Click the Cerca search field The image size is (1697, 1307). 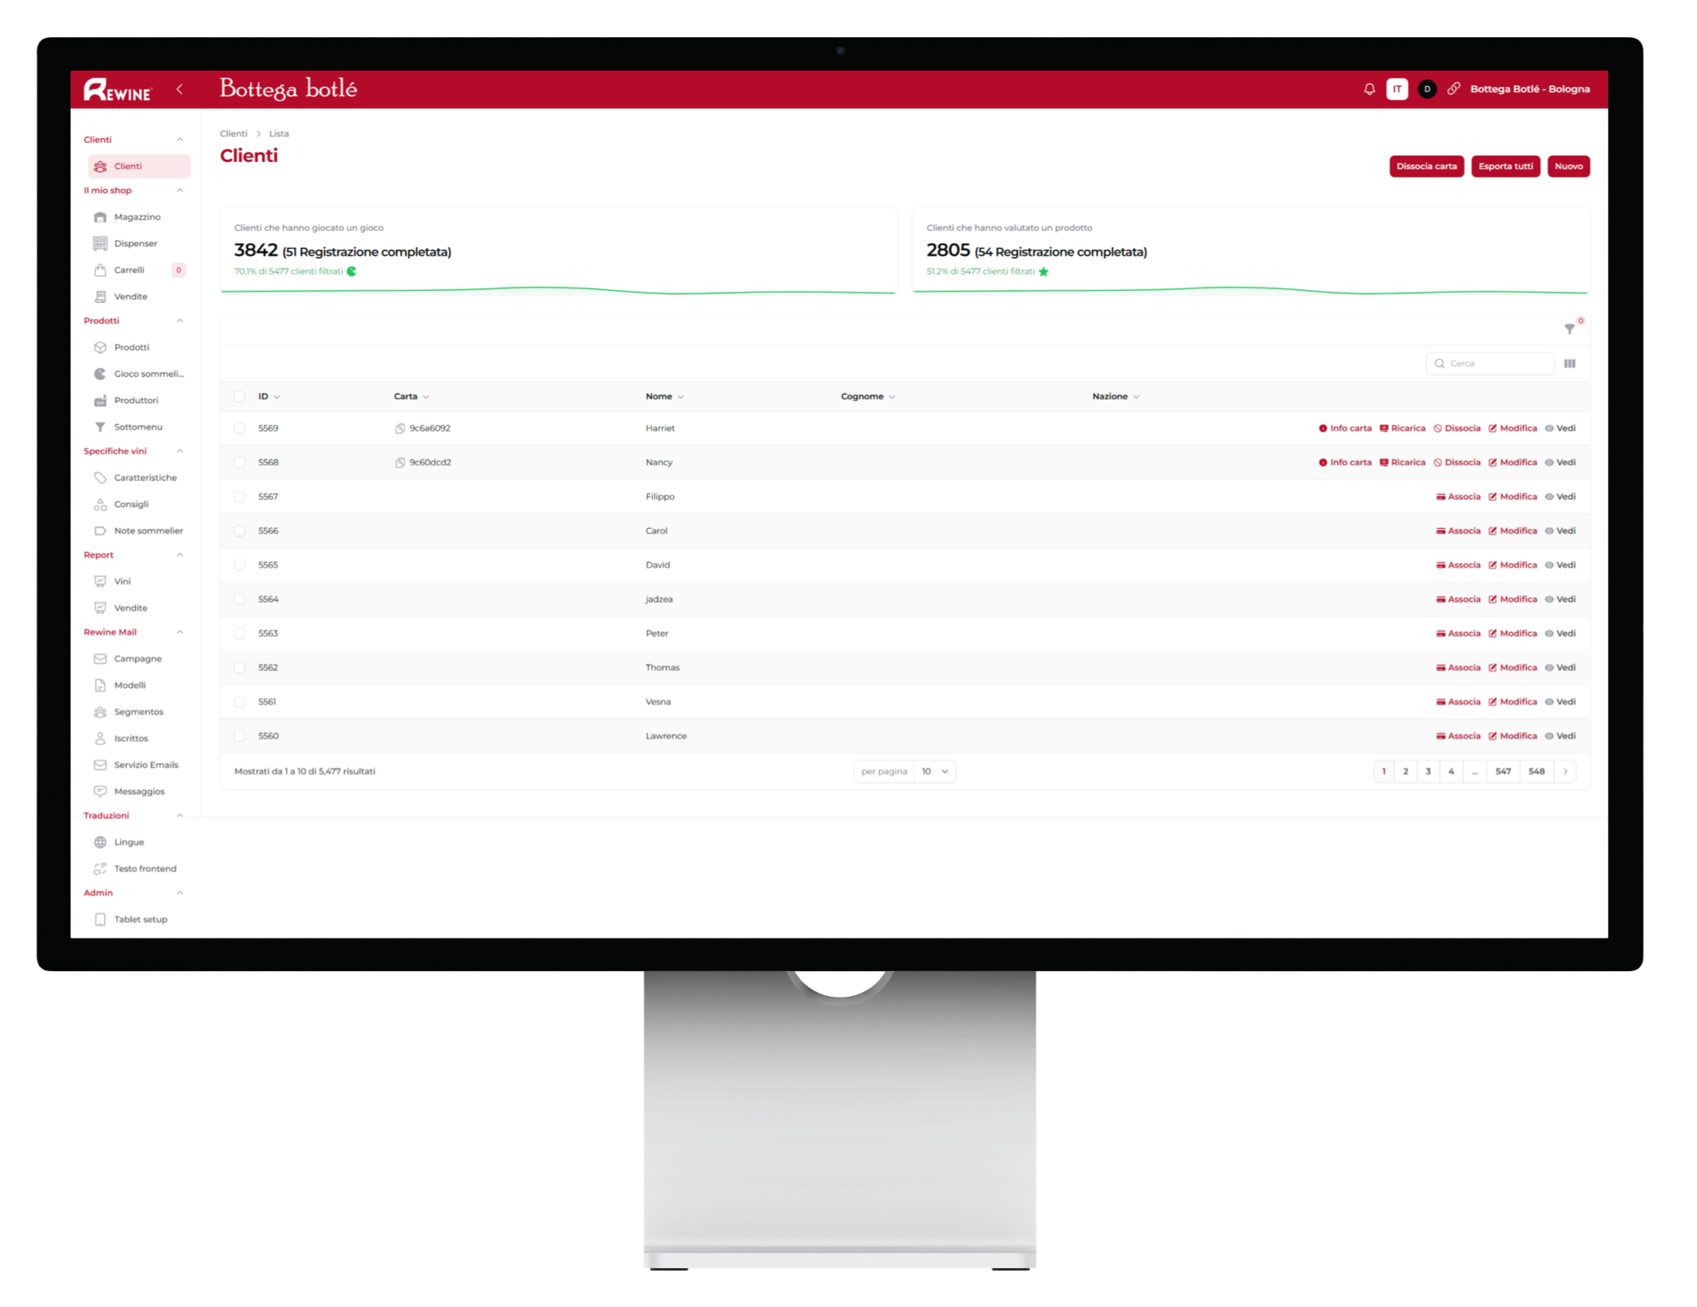[1491, 364]
